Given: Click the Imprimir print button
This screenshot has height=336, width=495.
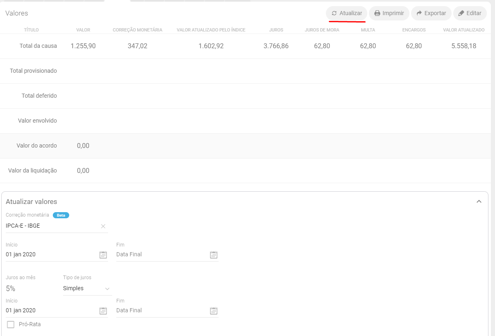Looking at the screenshot, I should [389, 13].
